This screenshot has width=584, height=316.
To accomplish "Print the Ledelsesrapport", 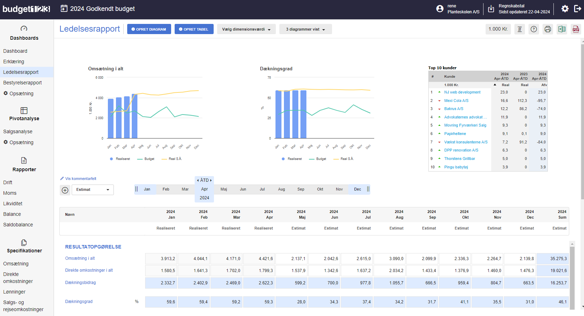I will 547,29.
